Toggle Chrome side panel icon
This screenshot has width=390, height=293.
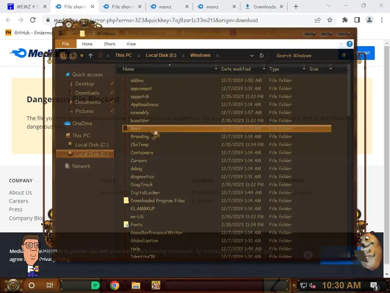coord(357,20)
